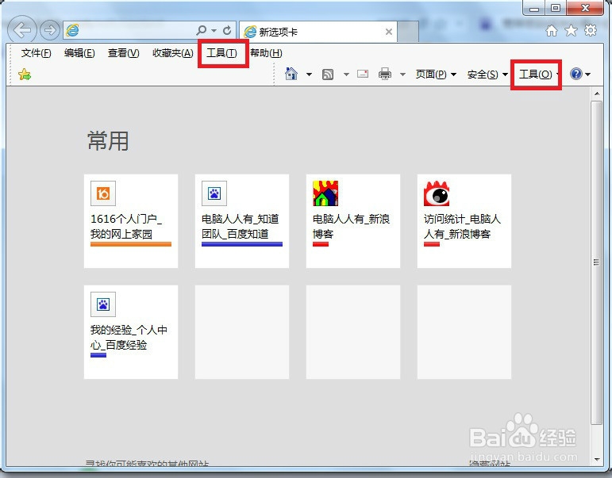
Task: Open the 查看(V) menu
Action: (x=123, y=52)
